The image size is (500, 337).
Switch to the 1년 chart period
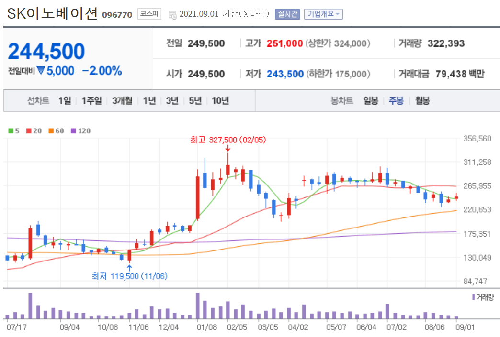(x=149, y=101)
